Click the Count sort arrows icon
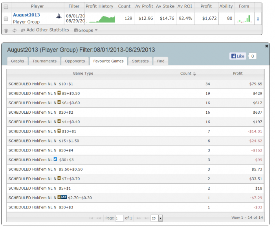The width and height of the screenshot is (275, 227). (194, 74)
